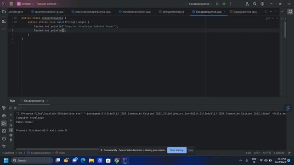Switch to ifandelsecondition.java tab
This screenshot has height=165, width=294.
(x=135, y=12)
